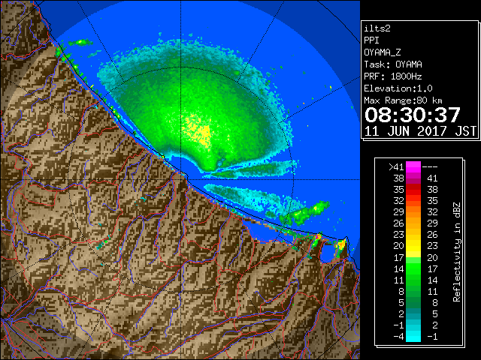481x360 pixels.
Task: Click the '11 JUN 2017 JST' date
Action: coord(420,131)
